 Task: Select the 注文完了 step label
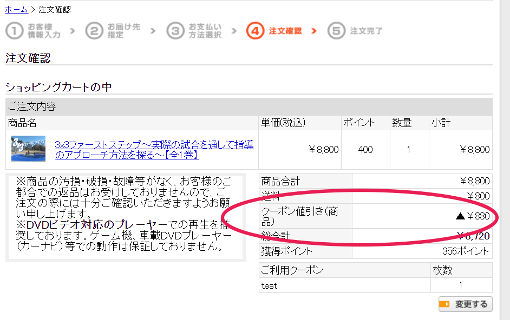click(x=366, y=31)
